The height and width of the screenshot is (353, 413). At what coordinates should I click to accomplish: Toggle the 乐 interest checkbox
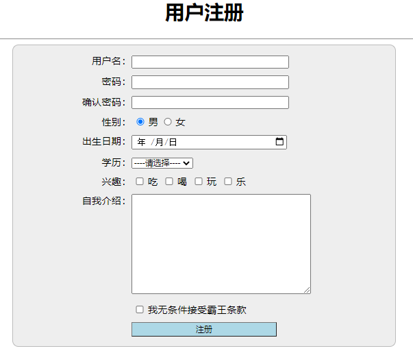pos(228,182)
